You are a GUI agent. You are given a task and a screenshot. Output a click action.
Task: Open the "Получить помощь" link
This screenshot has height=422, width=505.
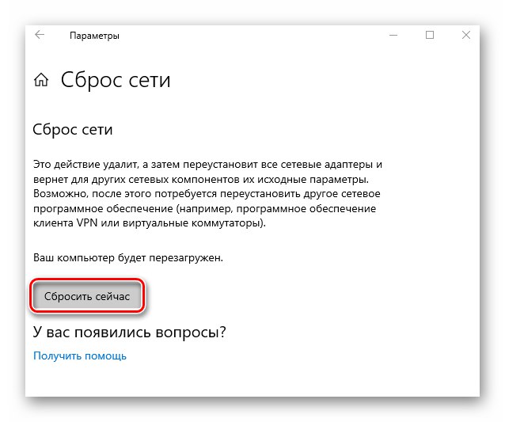coord(80,356)
